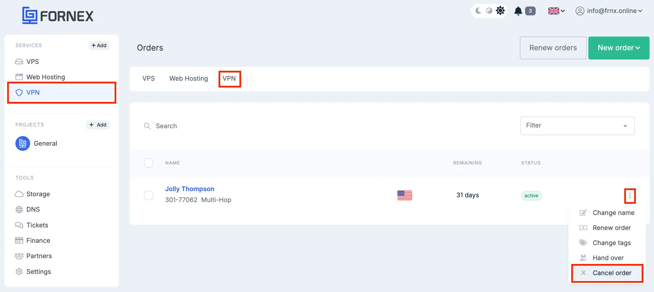Open New order dropdown
654x292 pixels.
619,48
